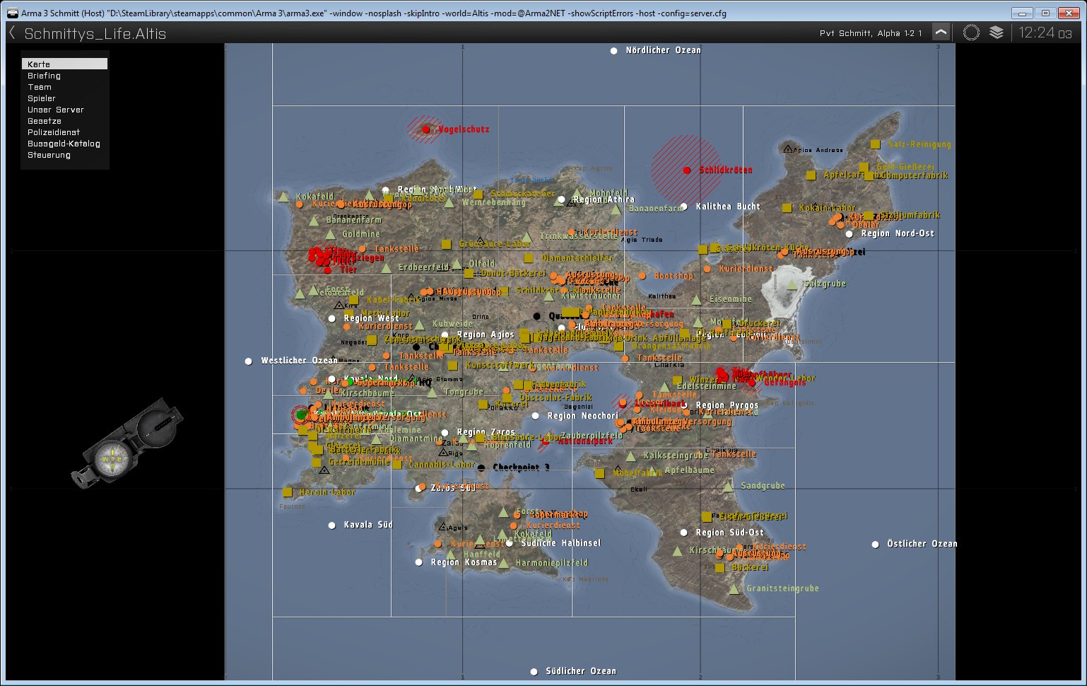Click the back arrow beside Schmittys_Life.Altis
Screen dimensions: 1087x686
click(12, 33)
